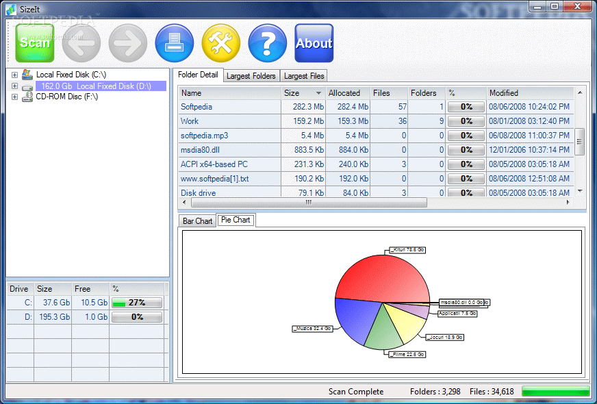The height and width of the screenshot is (404, 597).
Task: Select CD-ROM Disc (F:\) in tree
Action: pyautogui.click(x=66, y=97)
